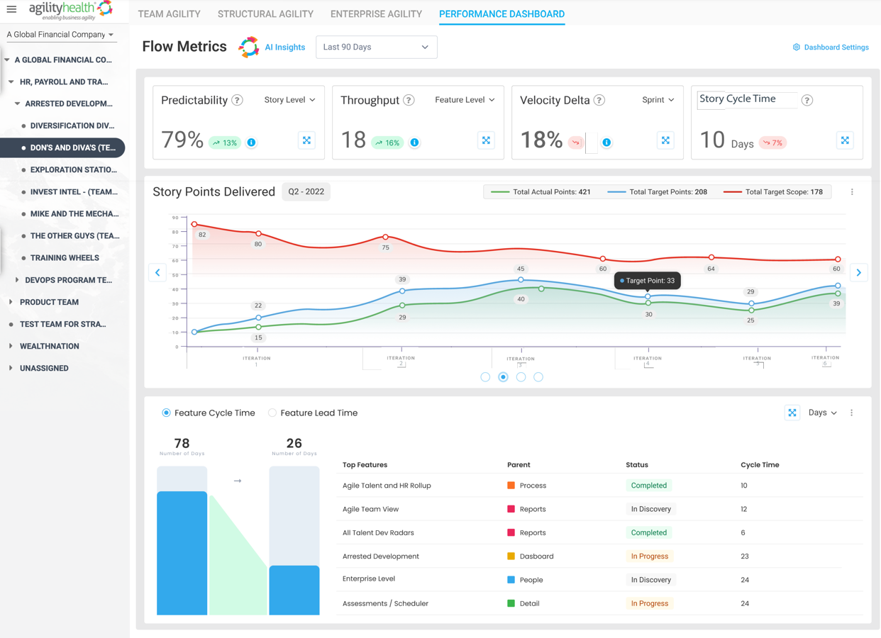This screenshot has width=881, height=638.
Task: Open the three-dot menu on Story Points Delivered
Action: point(852,191)
